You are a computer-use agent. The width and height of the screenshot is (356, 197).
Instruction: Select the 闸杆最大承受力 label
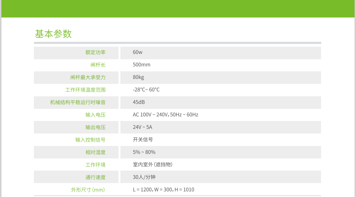(x=88, y=77)
